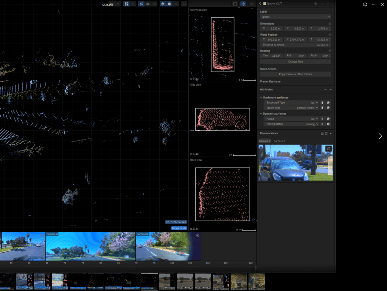Pop out Camera Views in a new window
Viewport: 387px width, 291px height.
pos(326,133)
